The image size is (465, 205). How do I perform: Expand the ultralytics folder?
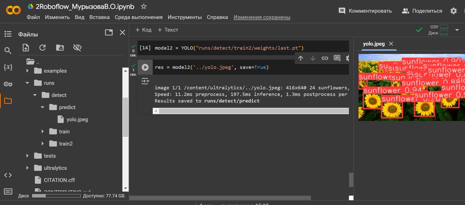point(27,168)
